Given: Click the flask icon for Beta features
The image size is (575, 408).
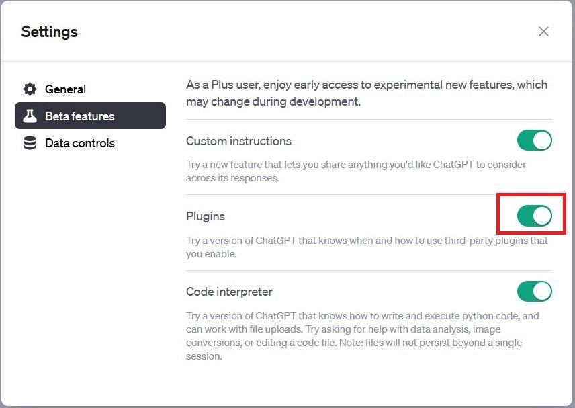Looking at the screenshot, I should (30, 116).
